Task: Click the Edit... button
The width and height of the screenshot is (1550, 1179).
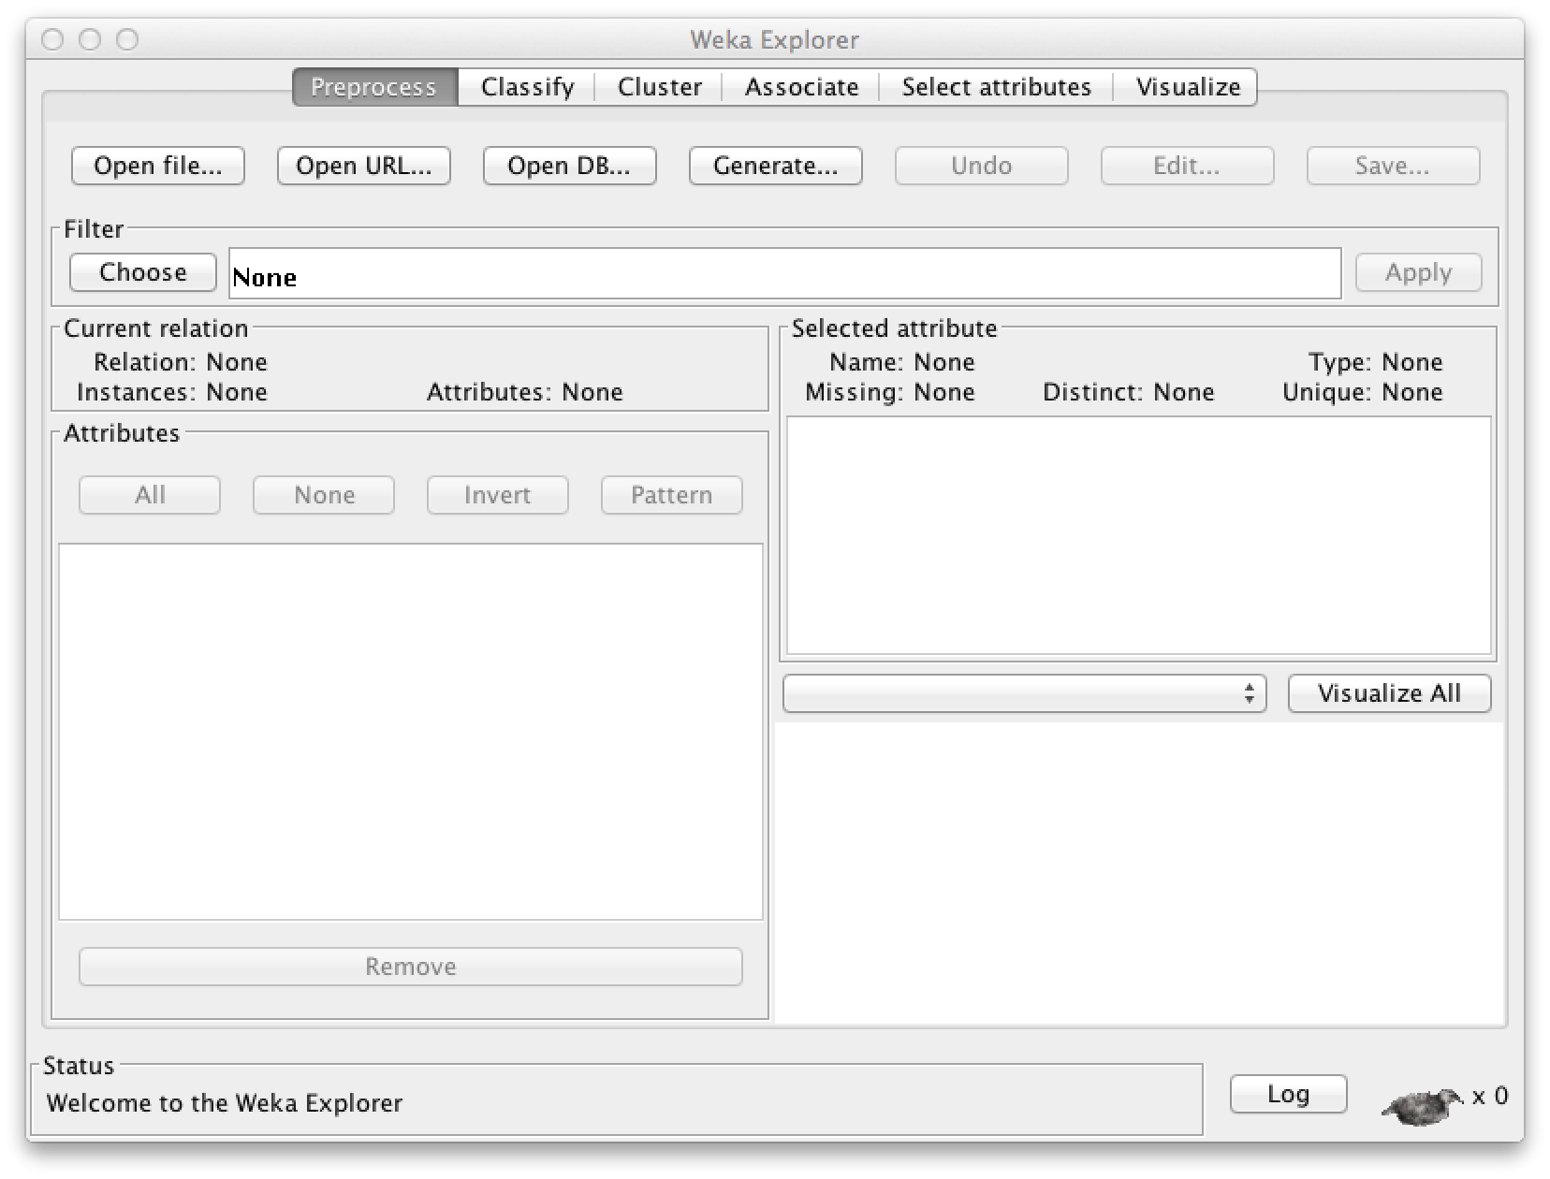Action: point(1187,166)
